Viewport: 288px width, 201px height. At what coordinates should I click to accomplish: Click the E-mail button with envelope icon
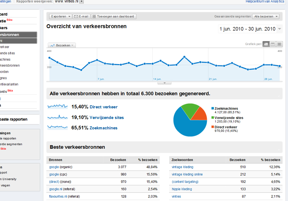point(81,17)
